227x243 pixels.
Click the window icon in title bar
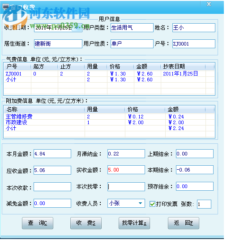coord(6,7)
